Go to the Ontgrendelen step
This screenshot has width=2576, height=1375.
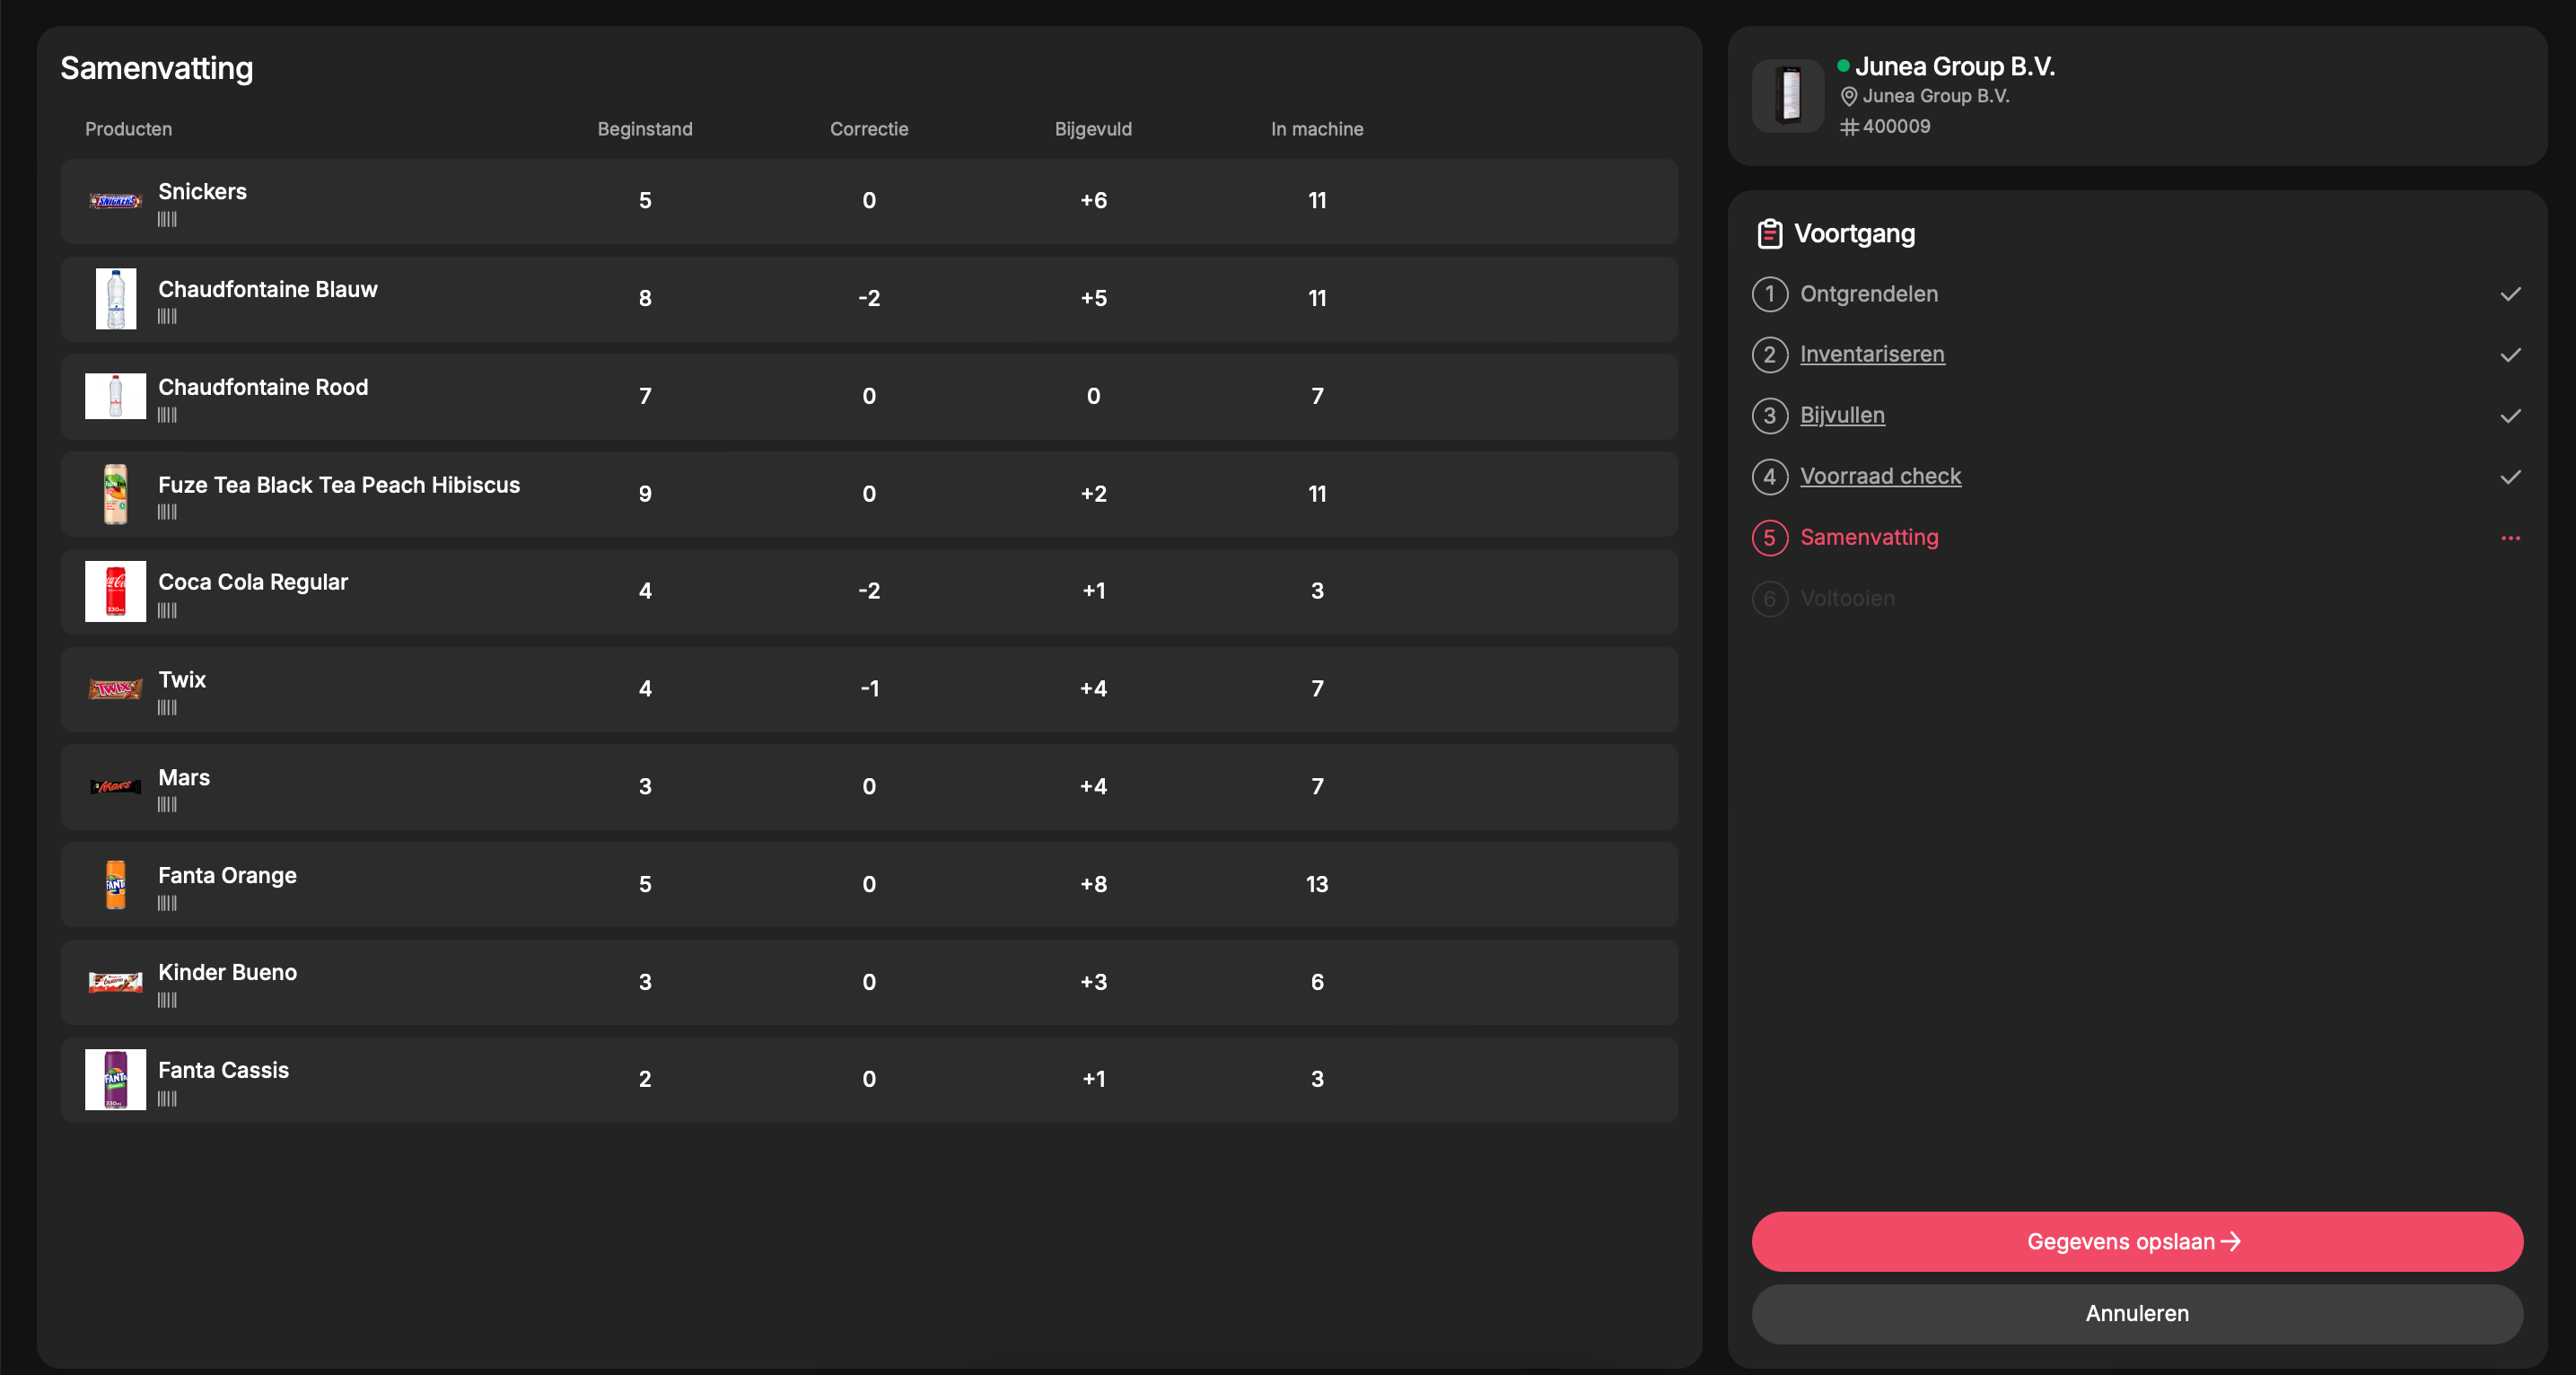point(1869,294)
